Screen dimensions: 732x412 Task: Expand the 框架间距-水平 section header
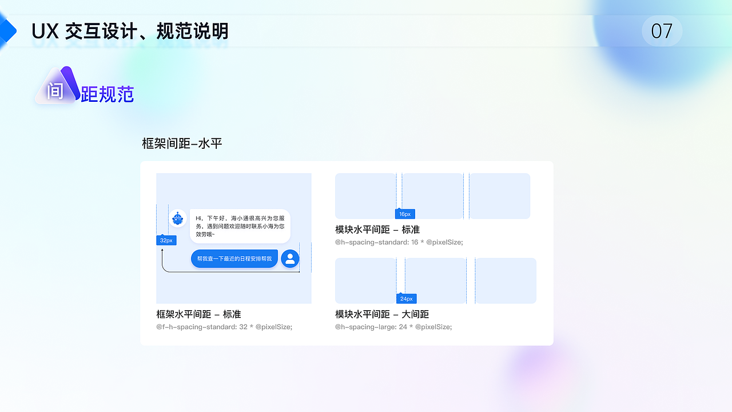[x=181, y=143]
